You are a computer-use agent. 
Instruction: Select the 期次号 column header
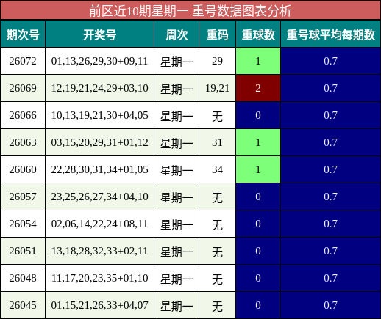[23, 34]
